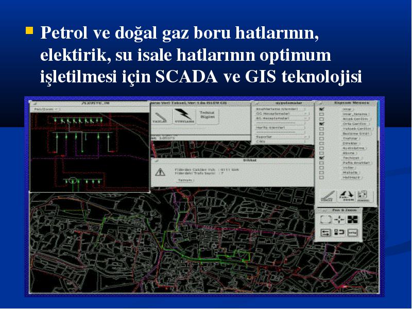Uncheck the first checked layer checkbox (İmar)
Image resolution: width=412 pixels, height=309 pixels.
click(321, 109)
